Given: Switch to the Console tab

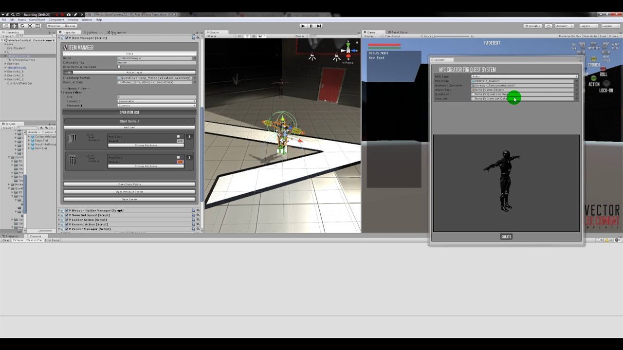Looking at the screenshot, I should (x=35, y=236).
